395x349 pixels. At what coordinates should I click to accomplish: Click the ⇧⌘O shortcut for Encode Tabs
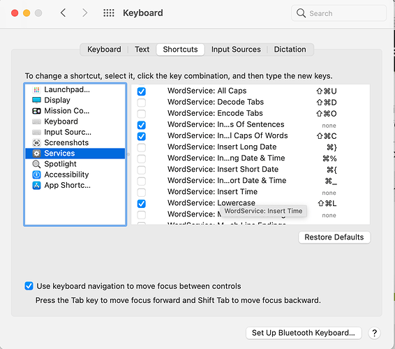coord(327,114)
